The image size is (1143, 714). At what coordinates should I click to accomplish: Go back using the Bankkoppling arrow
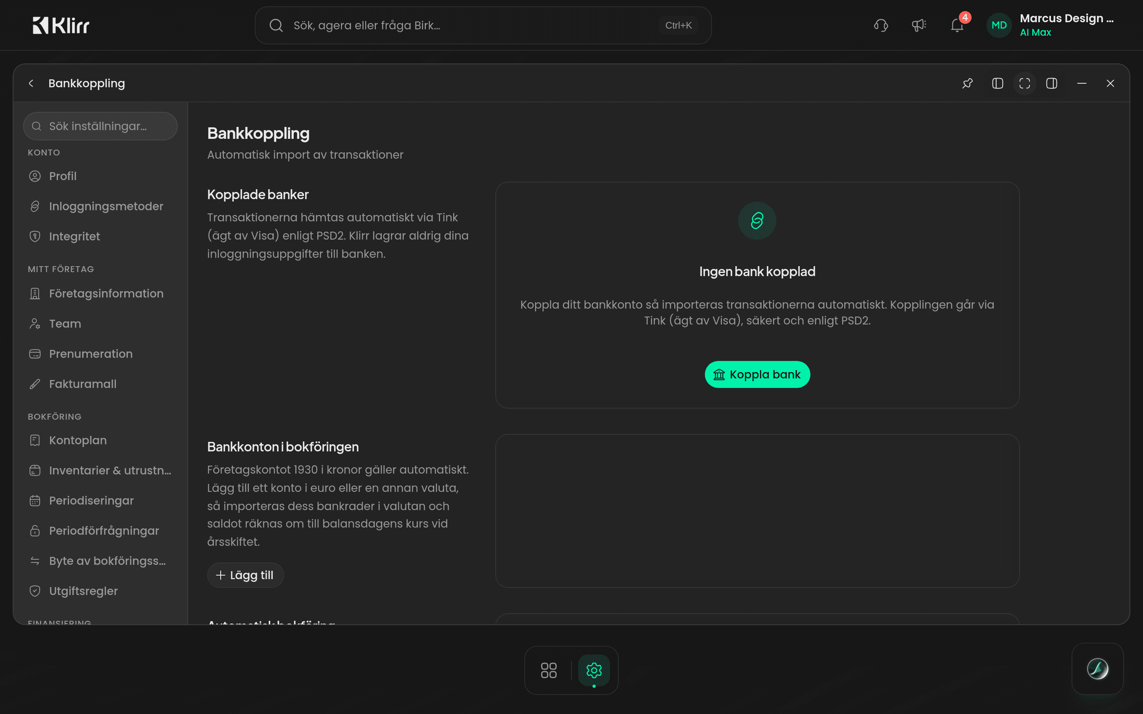31,84
